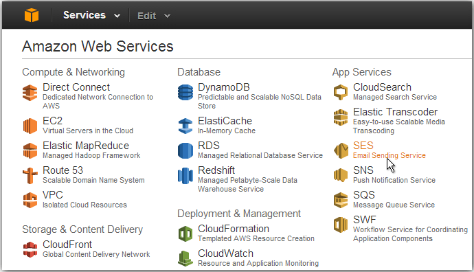This screenshot has height=272, width=474.
Task: Click the DynamoDB database icon
Action: tap(185, 92)
